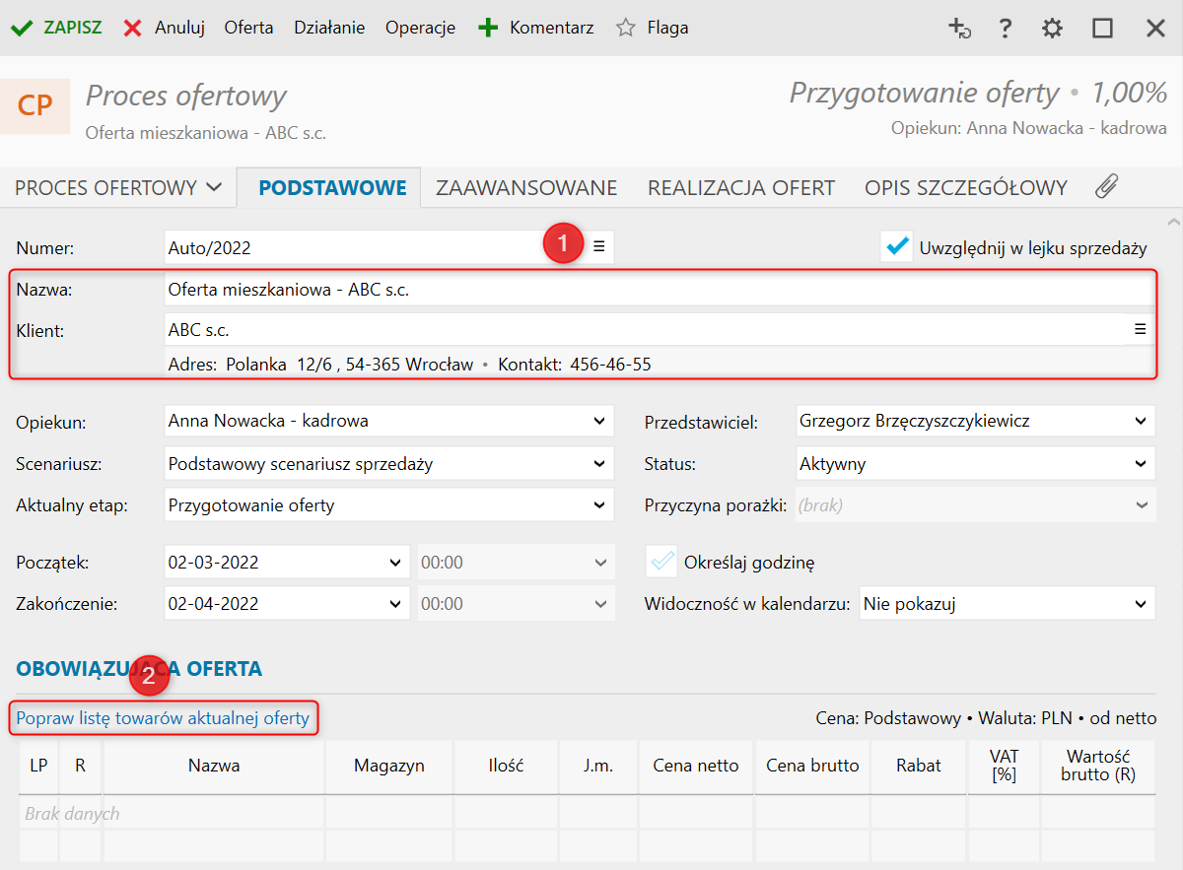Screen dimensions: 1183x870
Task: Click the R column header
Action: tap(81, 766)
